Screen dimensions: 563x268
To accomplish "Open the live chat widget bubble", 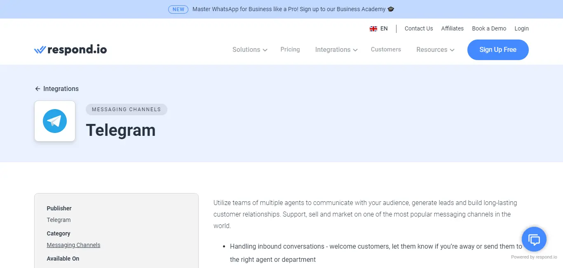I will pos(534,239).
